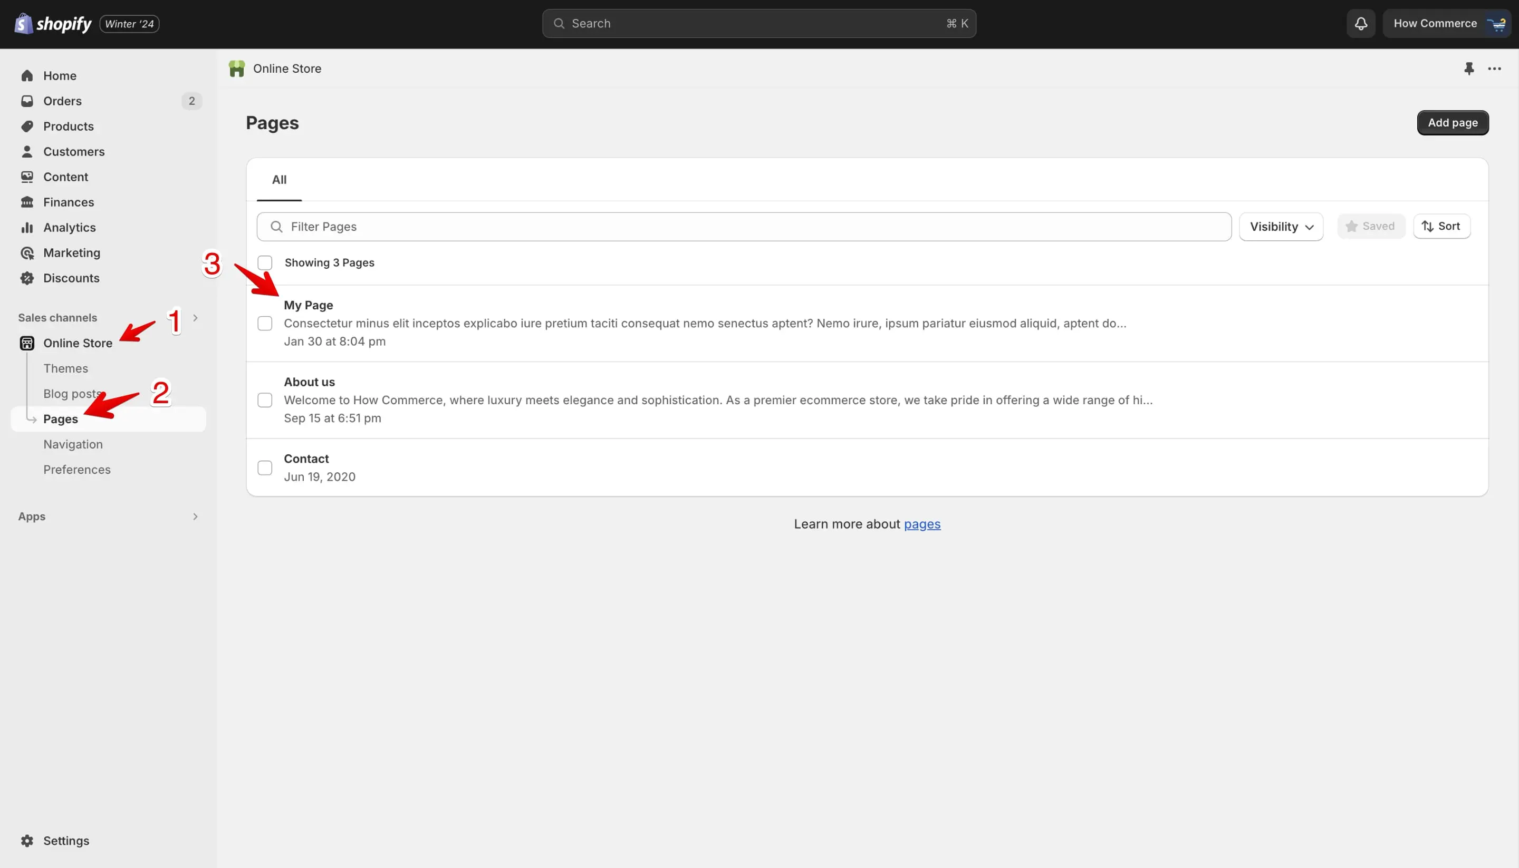The height and width of the screenshot is (868, 1519).
Task: Select the All tab
Action: point(279,179)
